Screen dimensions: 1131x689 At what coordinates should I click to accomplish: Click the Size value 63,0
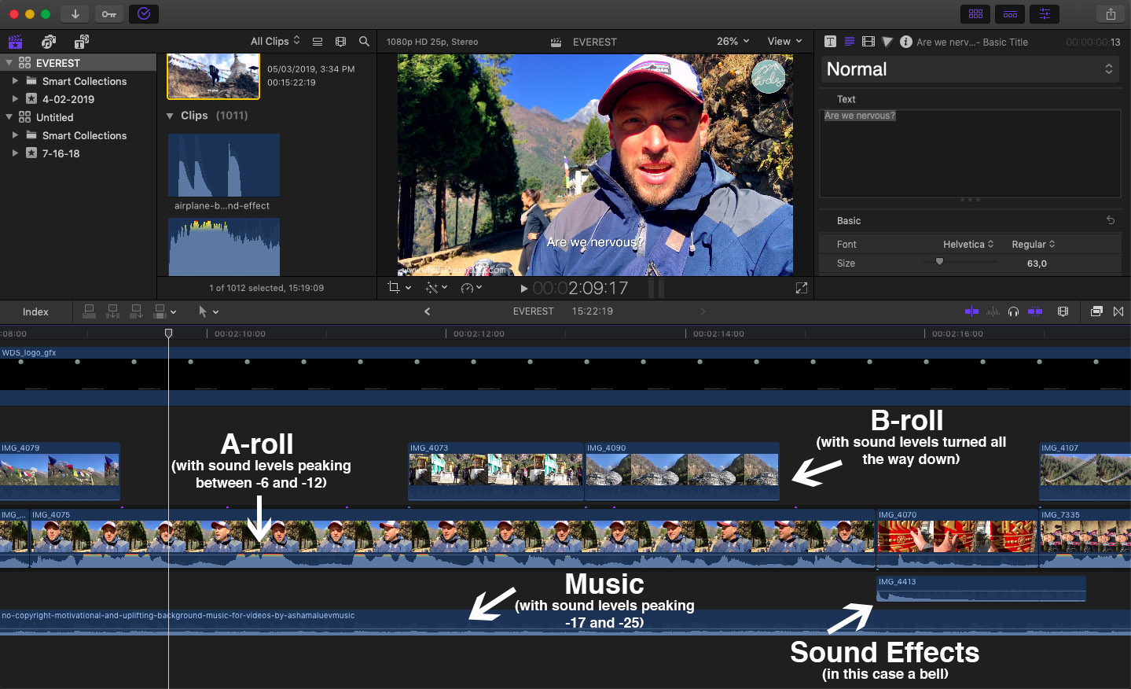[1037, 263]
